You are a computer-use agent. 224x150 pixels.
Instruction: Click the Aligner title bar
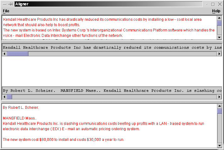[108, 4]
